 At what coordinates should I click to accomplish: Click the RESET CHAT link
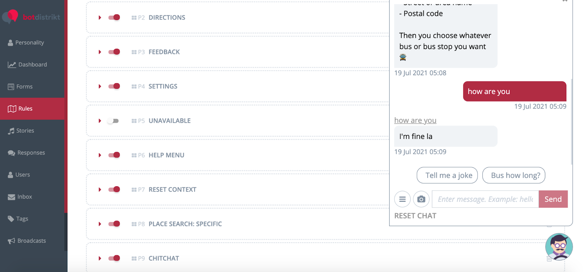[415, 216]
